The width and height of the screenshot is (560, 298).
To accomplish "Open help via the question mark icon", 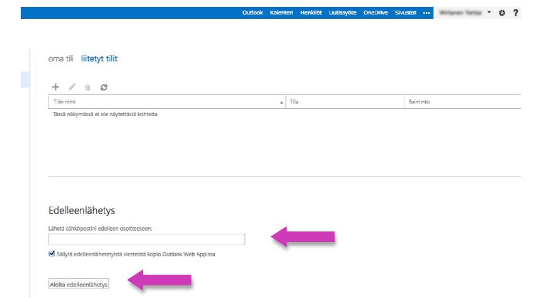I will click(516, 13).
